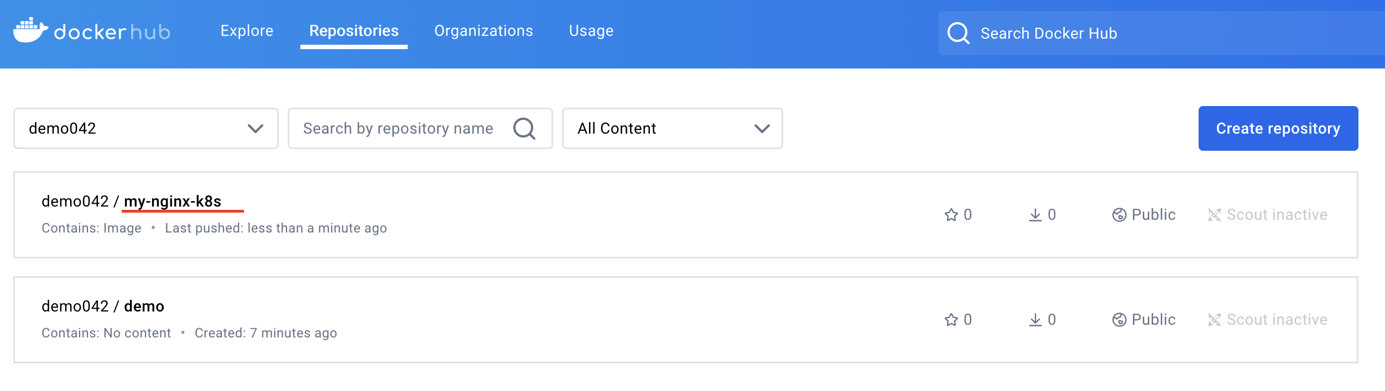Screen dimensions: 1385x391
Task: Click the Public globe icon for my-nginx-k8s
Action: point(1119,215)
